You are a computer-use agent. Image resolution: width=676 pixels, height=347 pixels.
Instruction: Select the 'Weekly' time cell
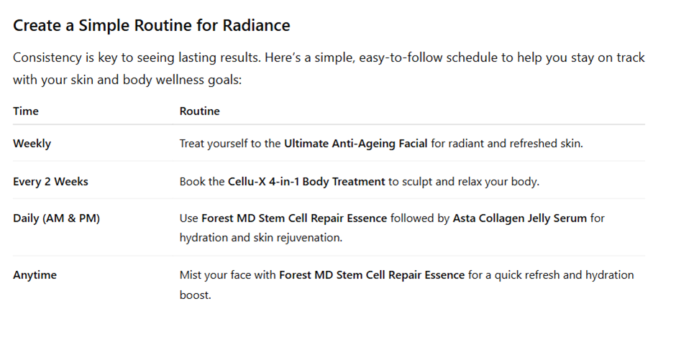pos(32,144)
